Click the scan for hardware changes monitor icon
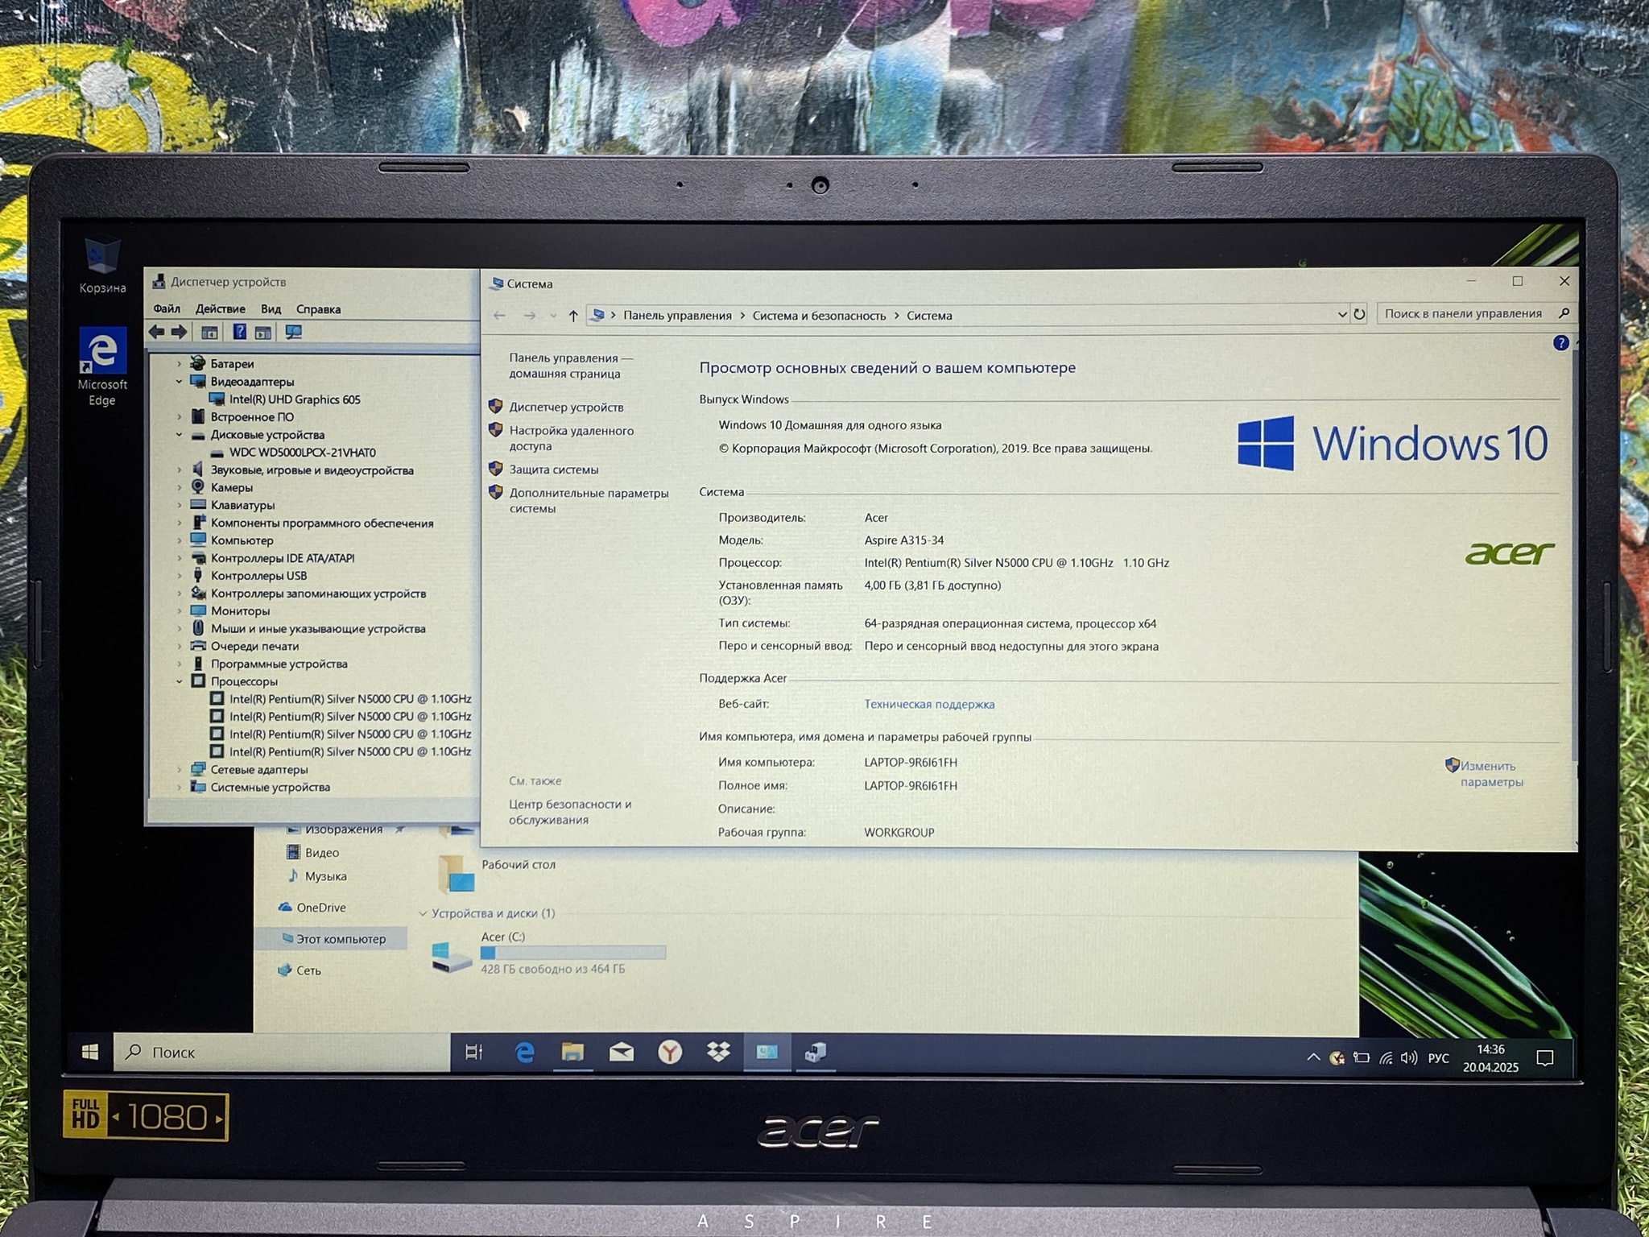1649x1237 pixels. pos(293,332)
